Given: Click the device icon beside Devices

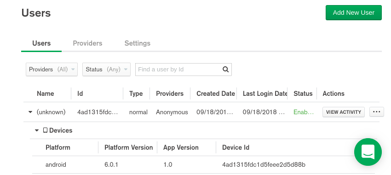Looking at the screenshot, I should tap(45, 130).
